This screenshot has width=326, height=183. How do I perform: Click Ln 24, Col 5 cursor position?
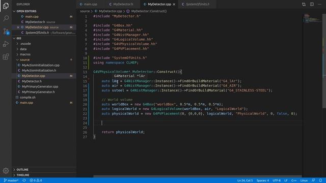coord(245,180)
